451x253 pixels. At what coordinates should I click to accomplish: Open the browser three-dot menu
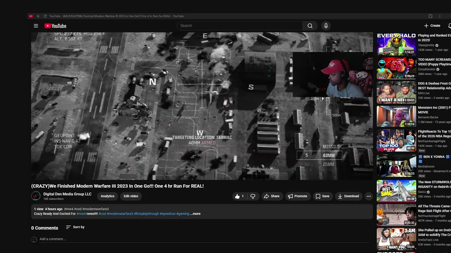point(440,16)
